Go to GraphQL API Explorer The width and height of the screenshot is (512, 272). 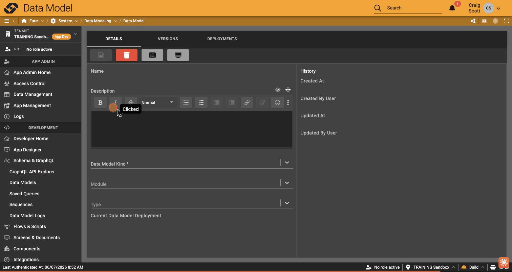(x=32, y=172)
